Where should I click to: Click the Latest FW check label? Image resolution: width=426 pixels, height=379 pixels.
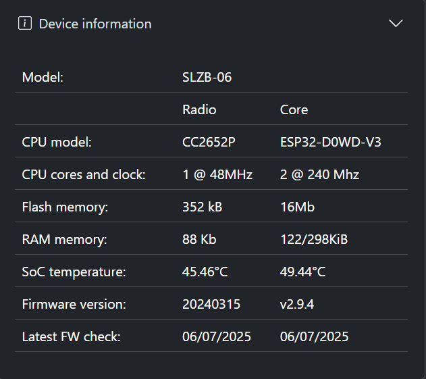click(71, 336)
